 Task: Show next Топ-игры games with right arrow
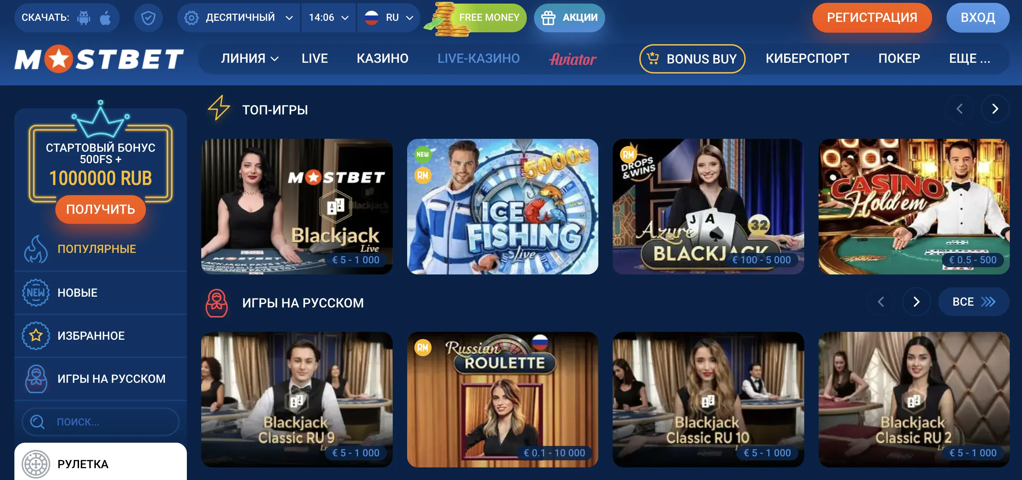click(x=995, y=109)
